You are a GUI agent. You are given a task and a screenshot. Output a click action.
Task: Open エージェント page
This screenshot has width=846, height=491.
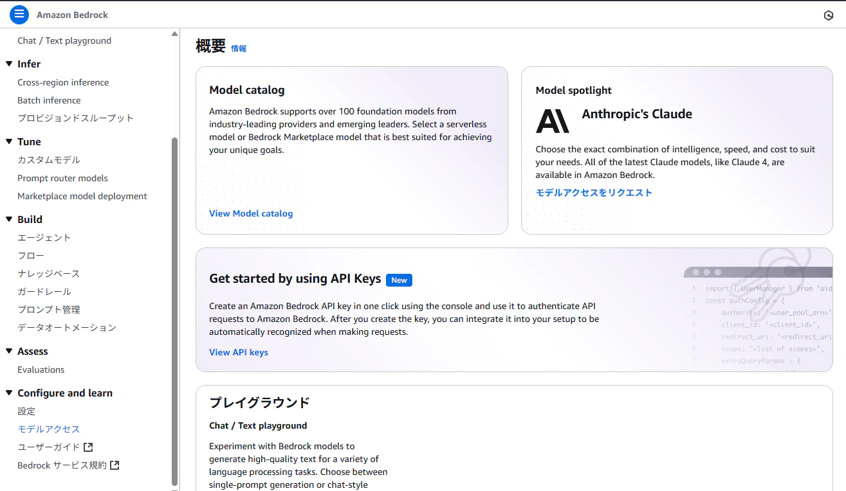[x=44, y=237]
